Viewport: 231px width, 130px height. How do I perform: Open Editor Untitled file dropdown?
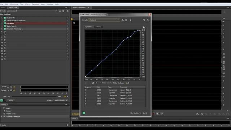click(89, 8)
